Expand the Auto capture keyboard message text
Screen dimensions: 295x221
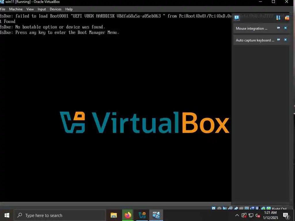coord(255,40)
